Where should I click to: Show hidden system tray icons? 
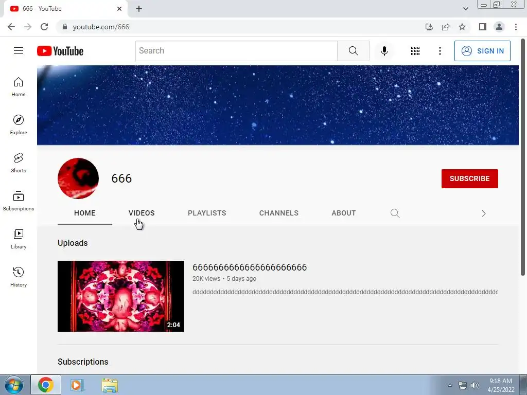tap(450, 385)
